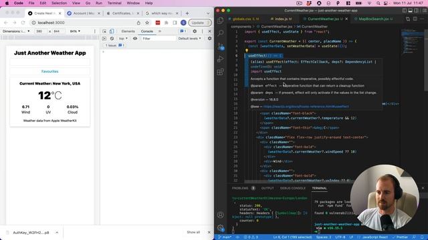Toggle Chrome side panel icon
Screen dimensions: 428x240
click(x=175, y=23)
